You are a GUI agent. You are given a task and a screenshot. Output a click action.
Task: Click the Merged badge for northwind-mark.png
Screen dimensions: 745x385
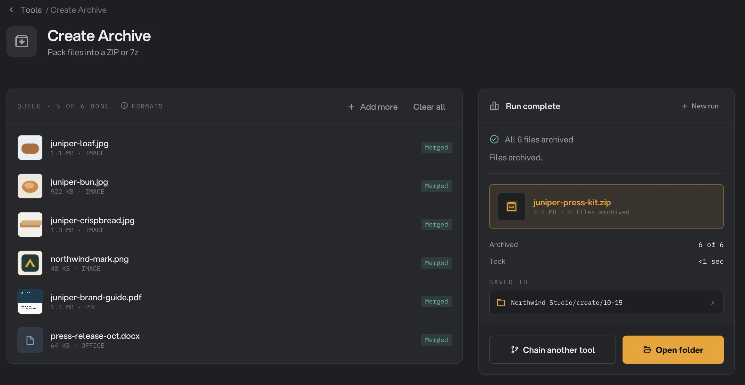[x=436, y=263]
